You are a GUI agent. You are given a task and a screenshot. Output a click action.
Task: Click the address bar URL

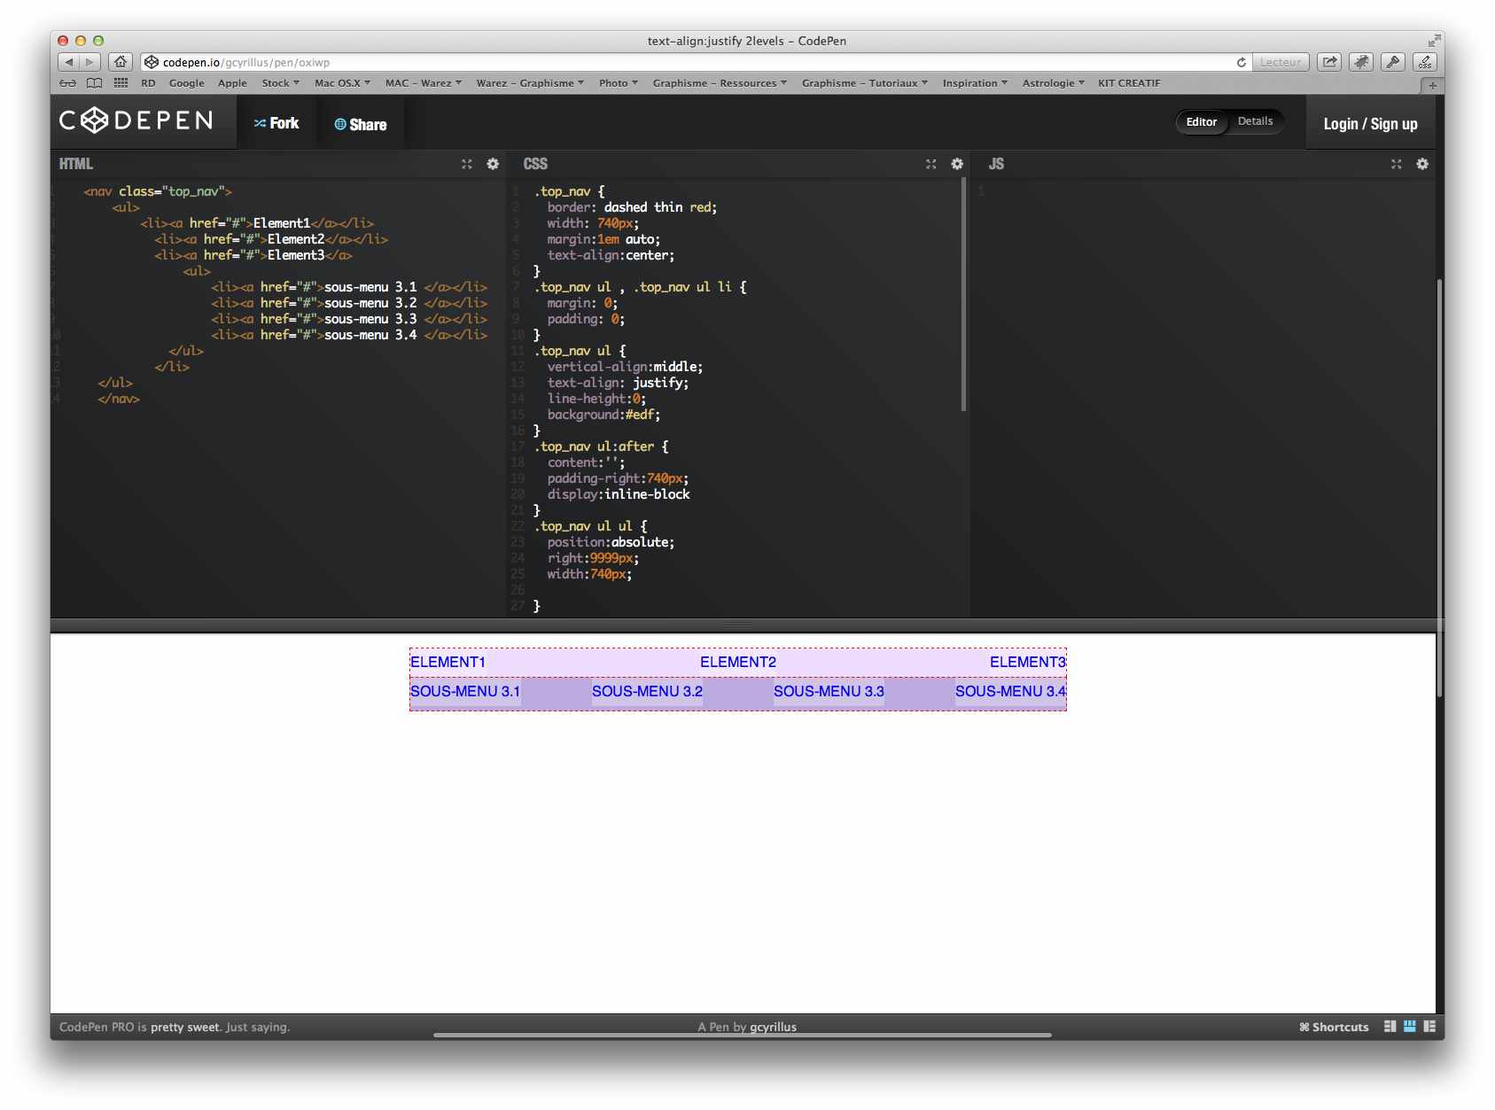pyautogui.click(x=245, y=62)
